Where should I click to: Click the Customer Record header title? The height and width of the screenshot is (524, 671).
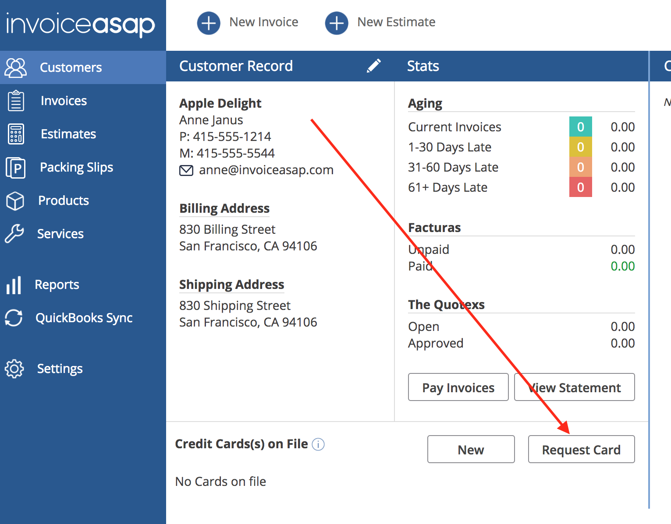point(236,66)
